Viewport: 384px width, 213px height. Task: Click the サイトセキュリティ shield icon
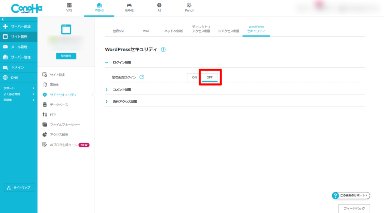click(45, 95)
